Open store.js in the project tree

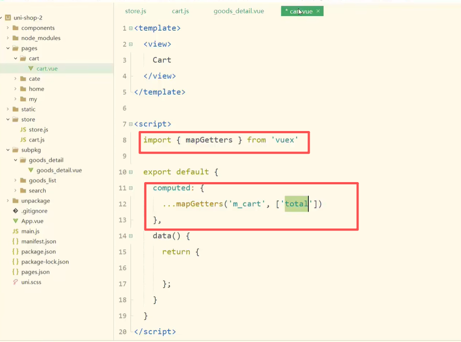[39, 130]
